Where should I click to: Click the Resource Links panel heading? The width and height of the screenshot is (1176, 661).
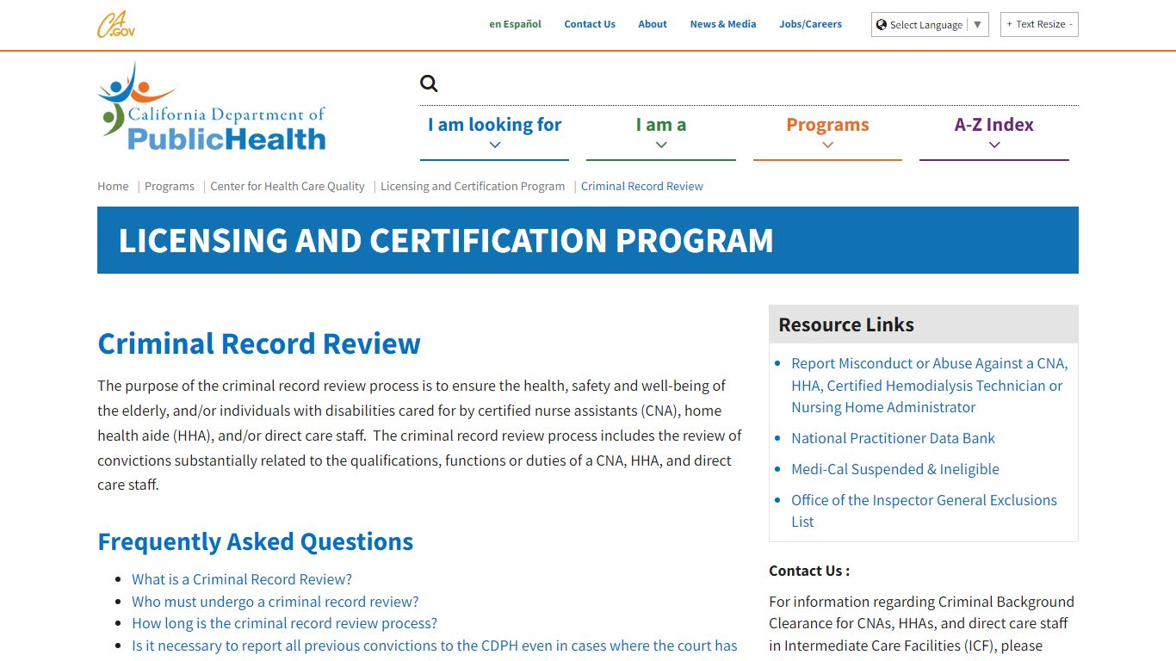846,324
